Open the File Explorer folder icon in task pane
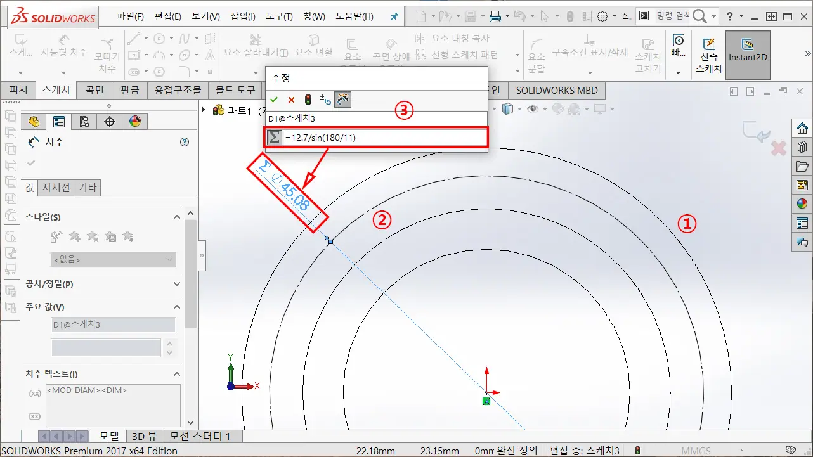 coord(802,166)
